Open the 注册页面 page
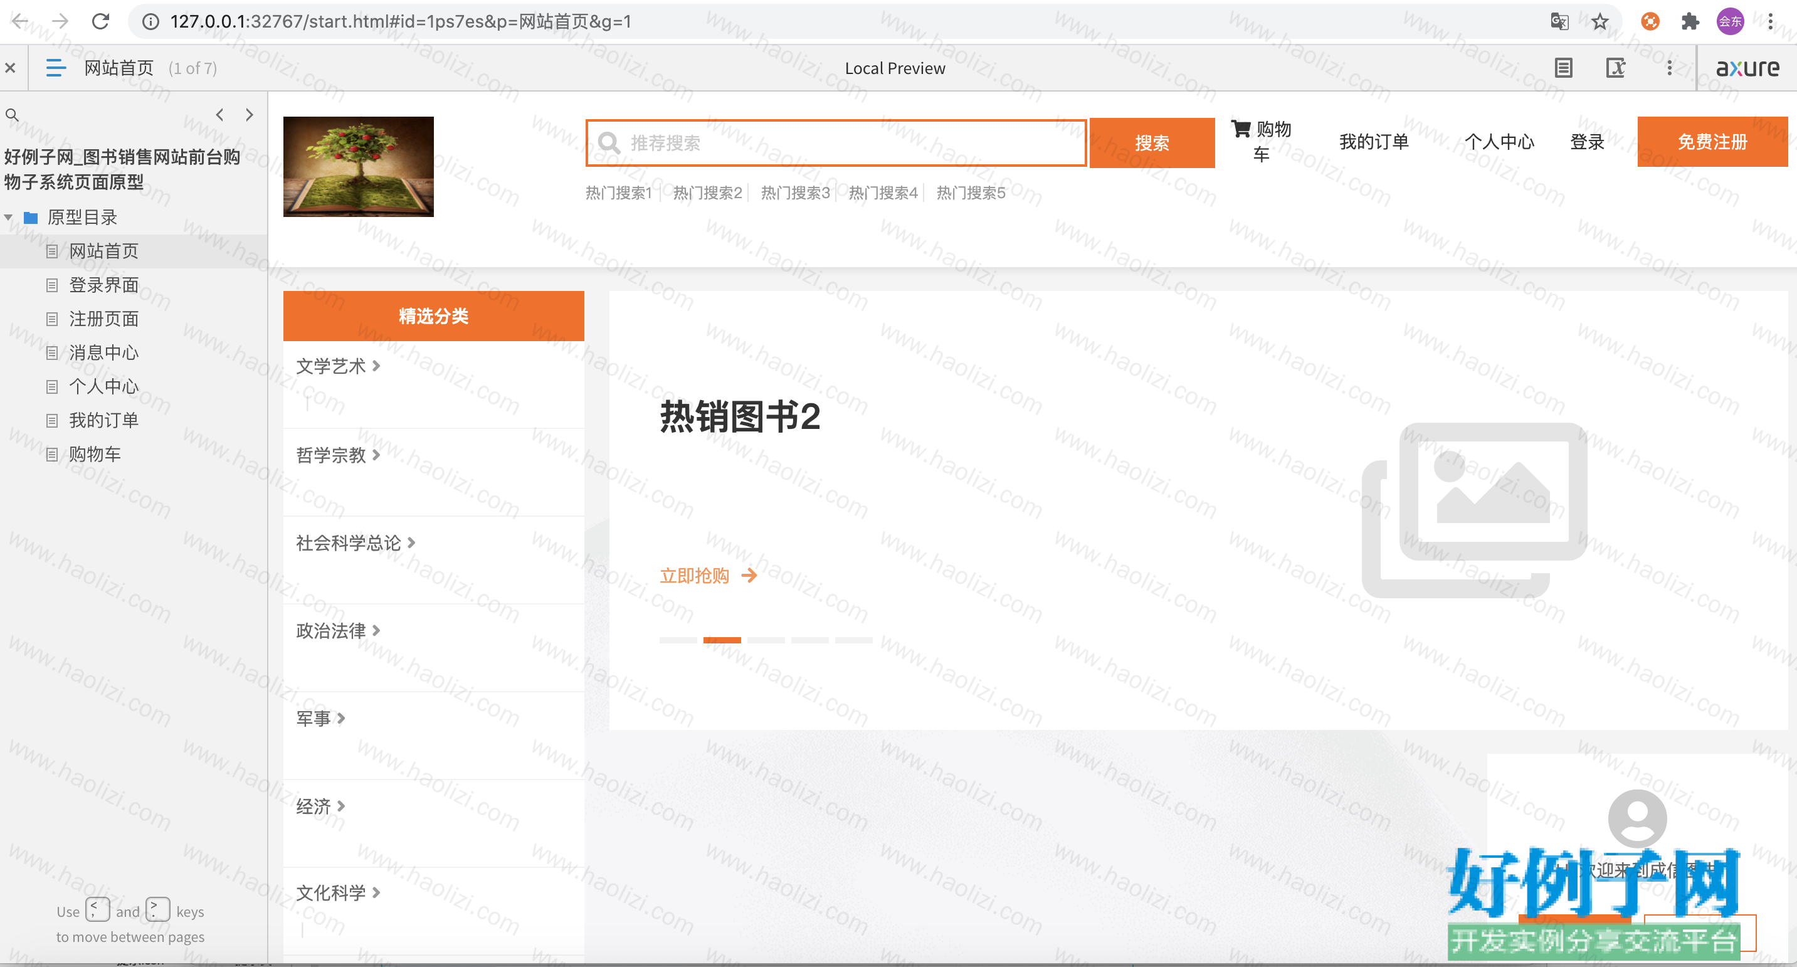 click(103, 319)
